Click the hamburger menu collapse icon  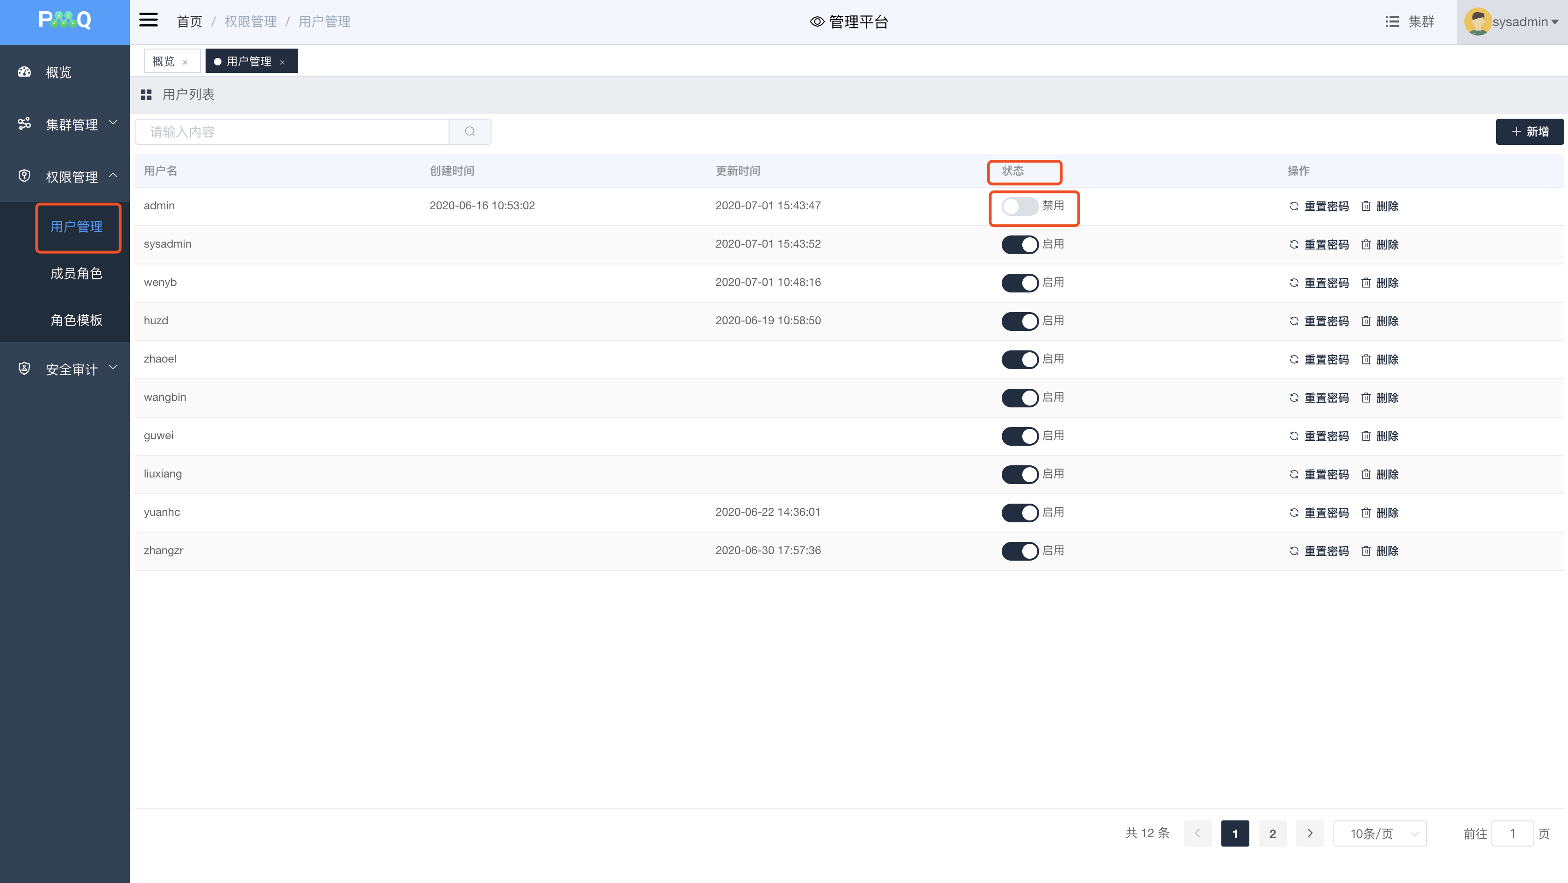[x=148, y=21]
